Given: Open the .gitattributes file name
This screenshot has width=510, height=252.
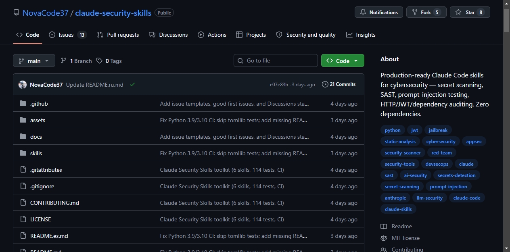Looking at the screenshot, I should [46, 170].
